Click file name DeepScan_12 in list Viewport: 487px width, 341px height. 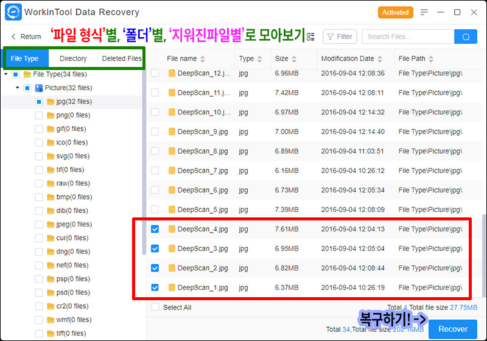click(204, 73)
